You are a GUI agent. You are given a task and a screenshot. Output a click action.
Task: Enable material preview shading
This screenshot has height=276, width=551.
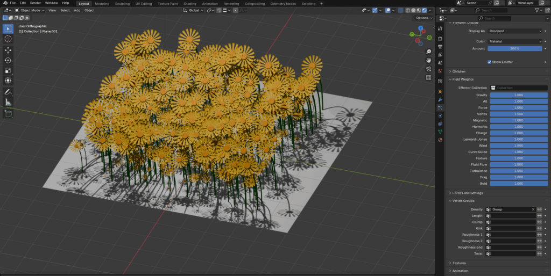[419, 10]
